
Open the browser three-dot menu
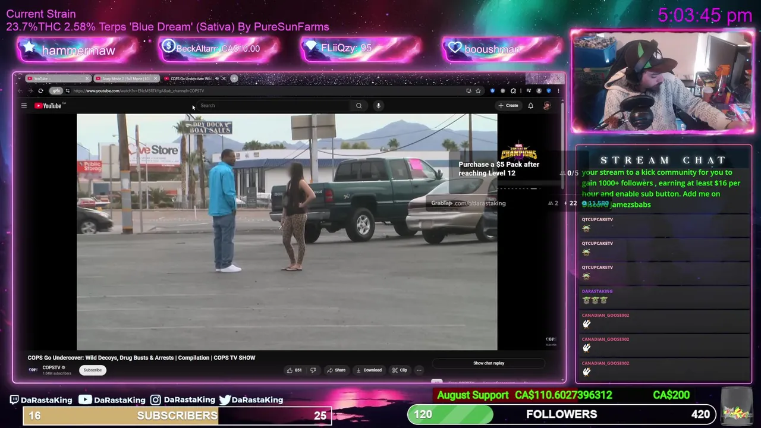(558, 91)
